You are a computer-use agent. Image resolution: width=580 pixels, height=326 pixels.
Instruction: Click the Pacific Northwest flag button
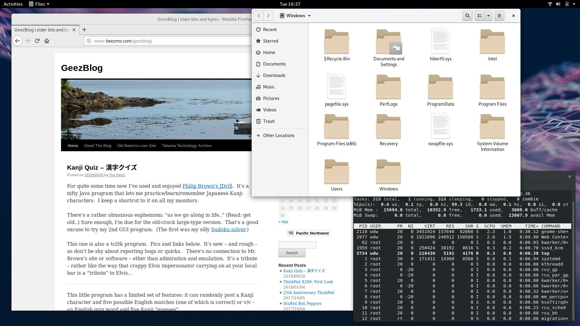308,233
